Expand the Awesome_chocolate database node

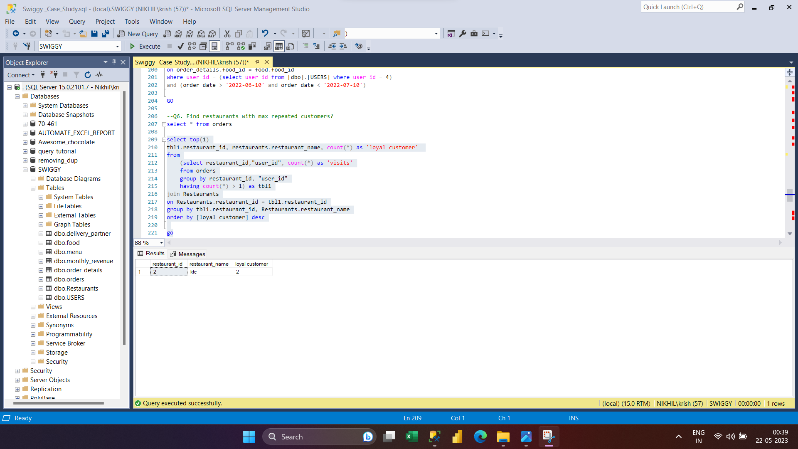click(25, 142)
